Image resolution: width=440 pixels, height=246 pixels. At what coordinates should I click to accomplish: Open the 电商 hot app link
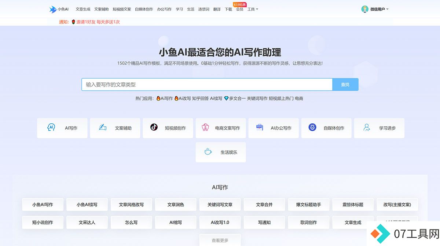[x=299, y=98]
